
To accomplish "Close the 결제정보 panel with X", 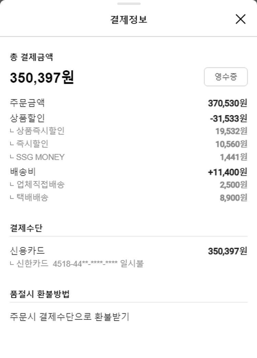I will click(241, 19).
